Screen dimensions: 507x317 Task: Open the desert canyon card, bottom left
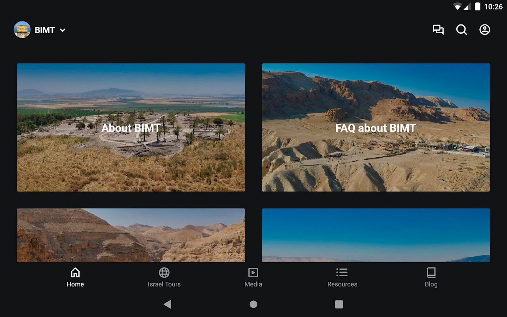click(131, 235)
